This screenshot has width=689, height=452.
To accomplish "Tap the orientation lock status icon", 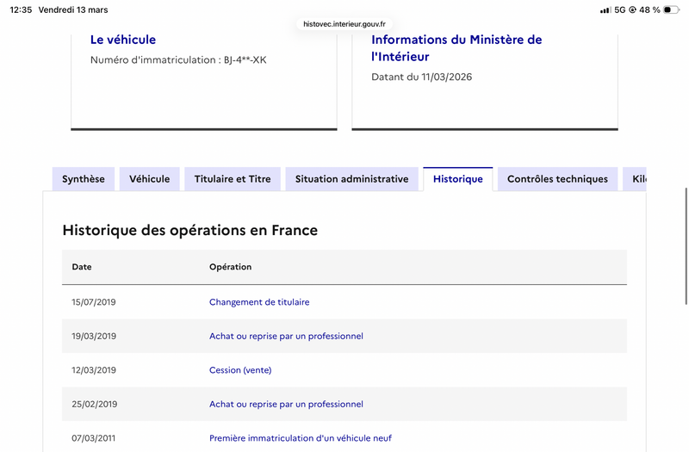I will coord(632,9).
